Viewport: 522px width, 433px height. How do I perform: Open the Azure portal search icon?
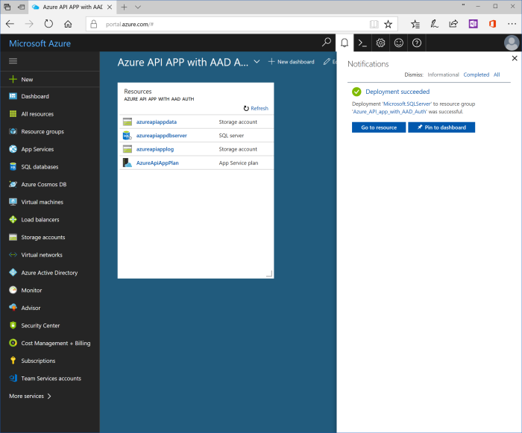coord(327,42)
